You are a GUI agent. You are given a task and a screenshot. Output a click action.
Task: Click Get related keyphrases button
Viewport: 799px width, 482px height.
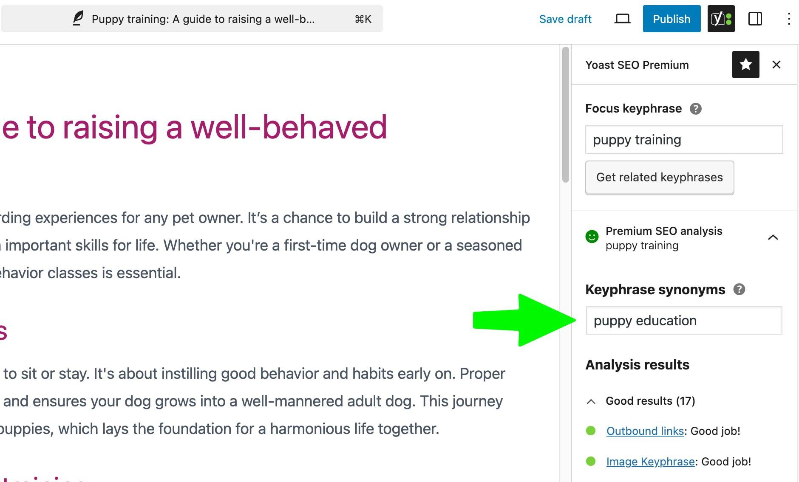click(x=659, y=178)
